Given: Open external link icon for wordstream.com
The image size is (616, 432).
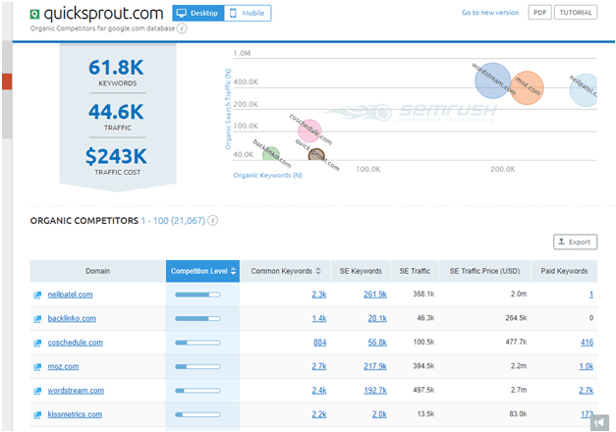Looking at the screenshot, I should coord(37,391).
